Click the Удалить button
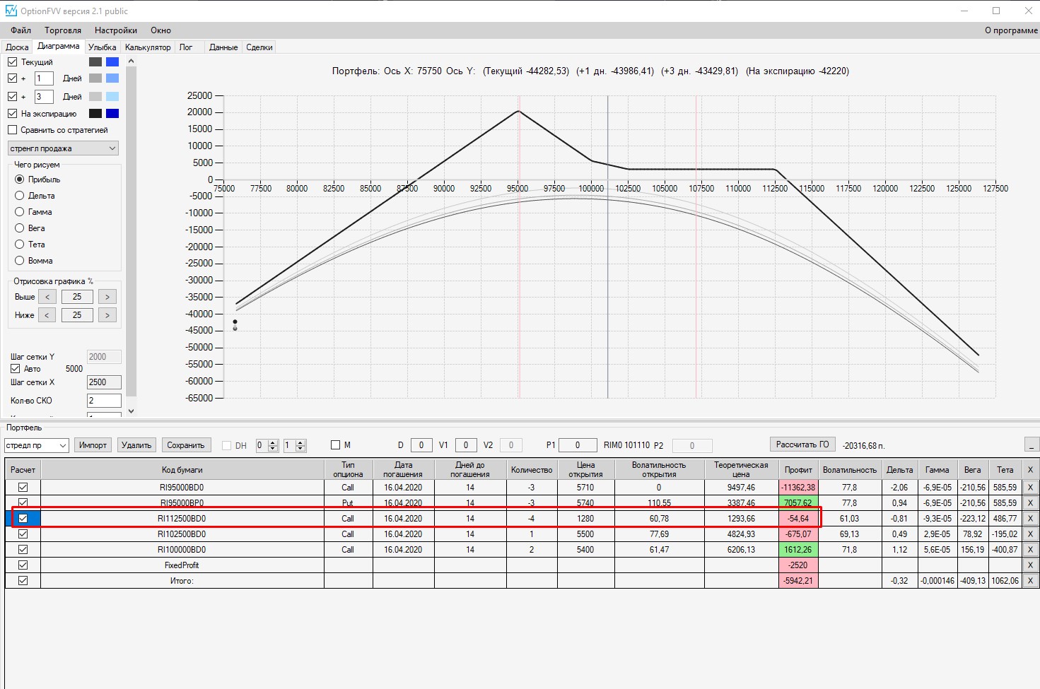 (136, 445)
